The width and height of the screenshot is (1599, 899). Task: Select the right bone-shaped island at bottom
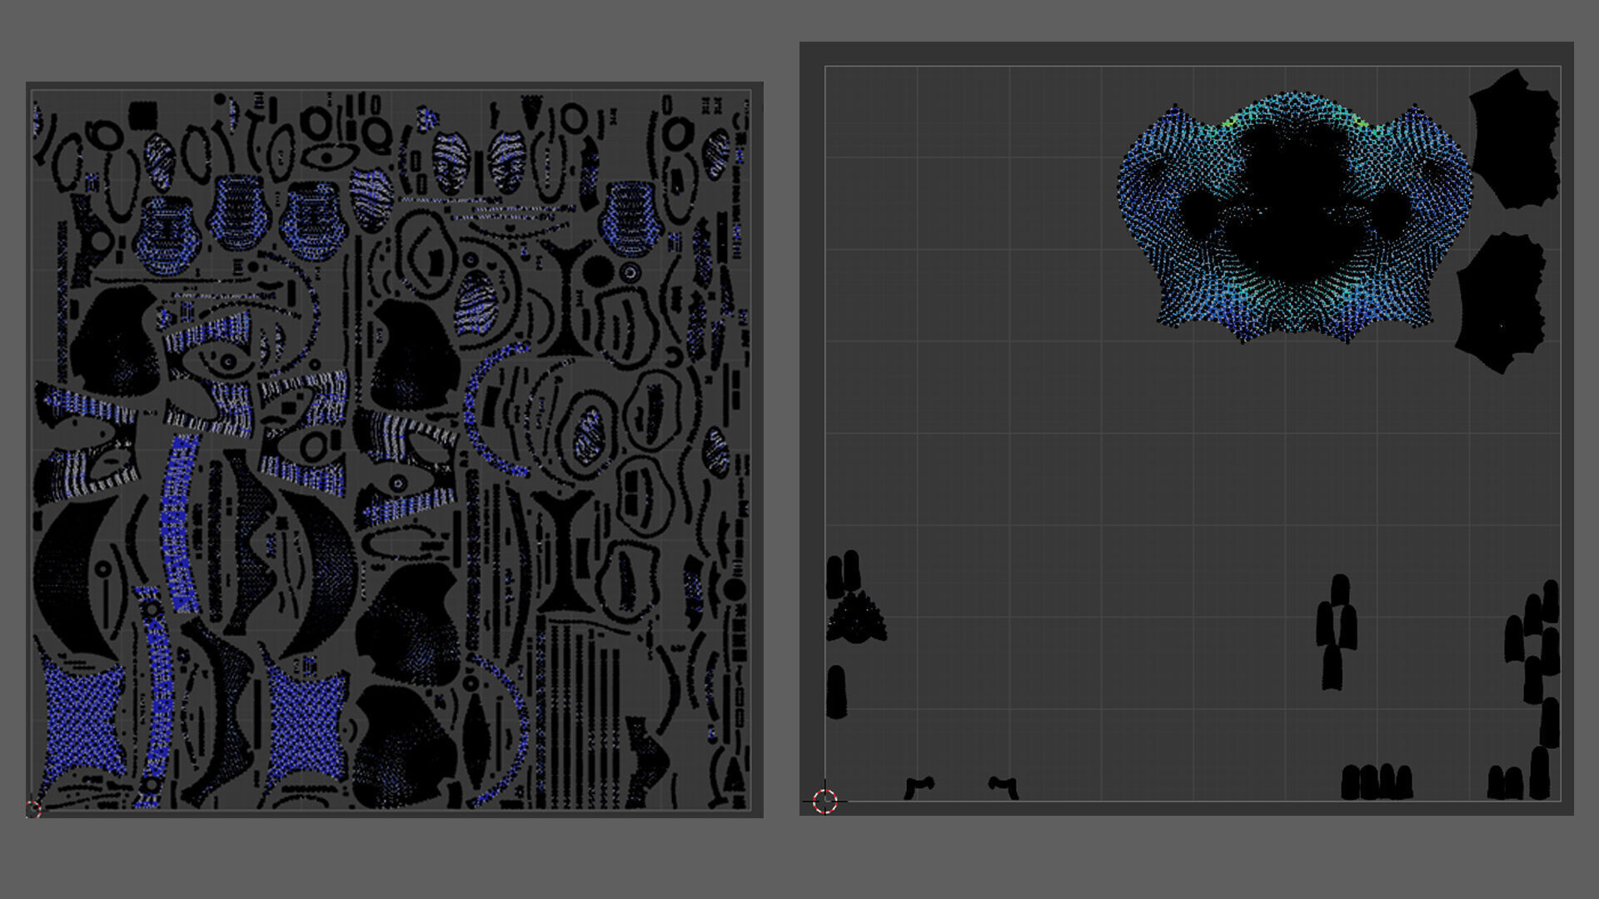pos(1004,786)
